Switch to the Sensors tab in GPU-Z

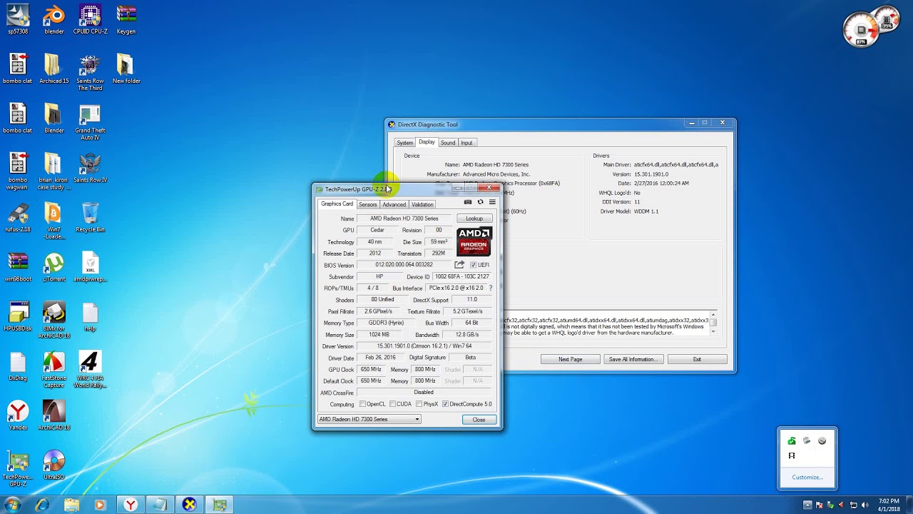coord(367,205)
